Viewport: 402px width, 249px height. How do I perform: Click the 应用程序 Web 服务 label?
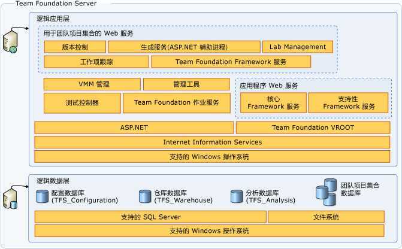268,86
